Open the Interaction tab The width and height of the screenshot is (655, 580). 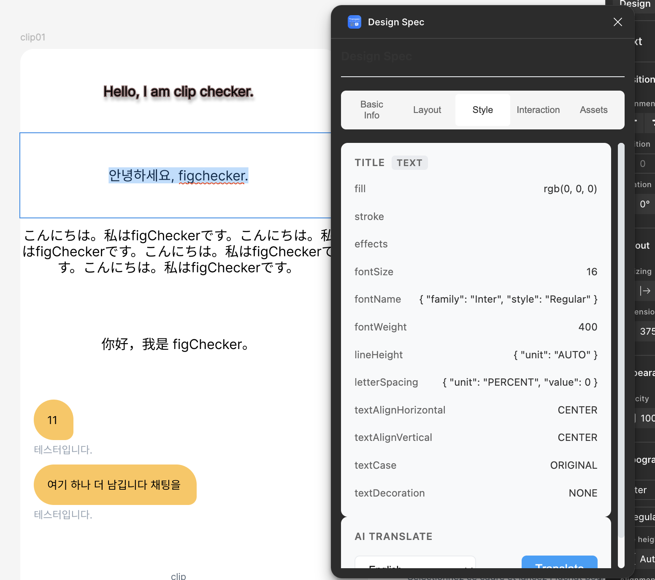pos(538,110)
